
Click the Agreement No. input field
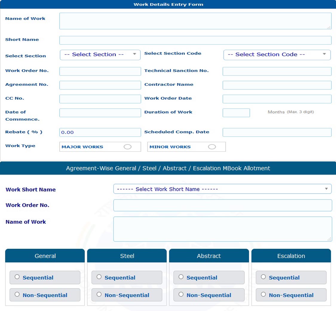coord(100,85)
